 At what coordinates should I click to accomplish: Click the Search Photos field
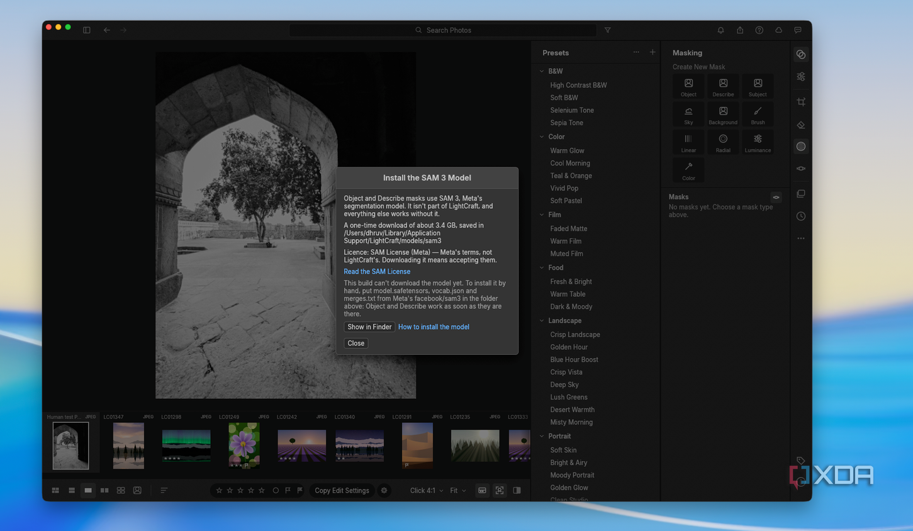[x=443, y=30]
